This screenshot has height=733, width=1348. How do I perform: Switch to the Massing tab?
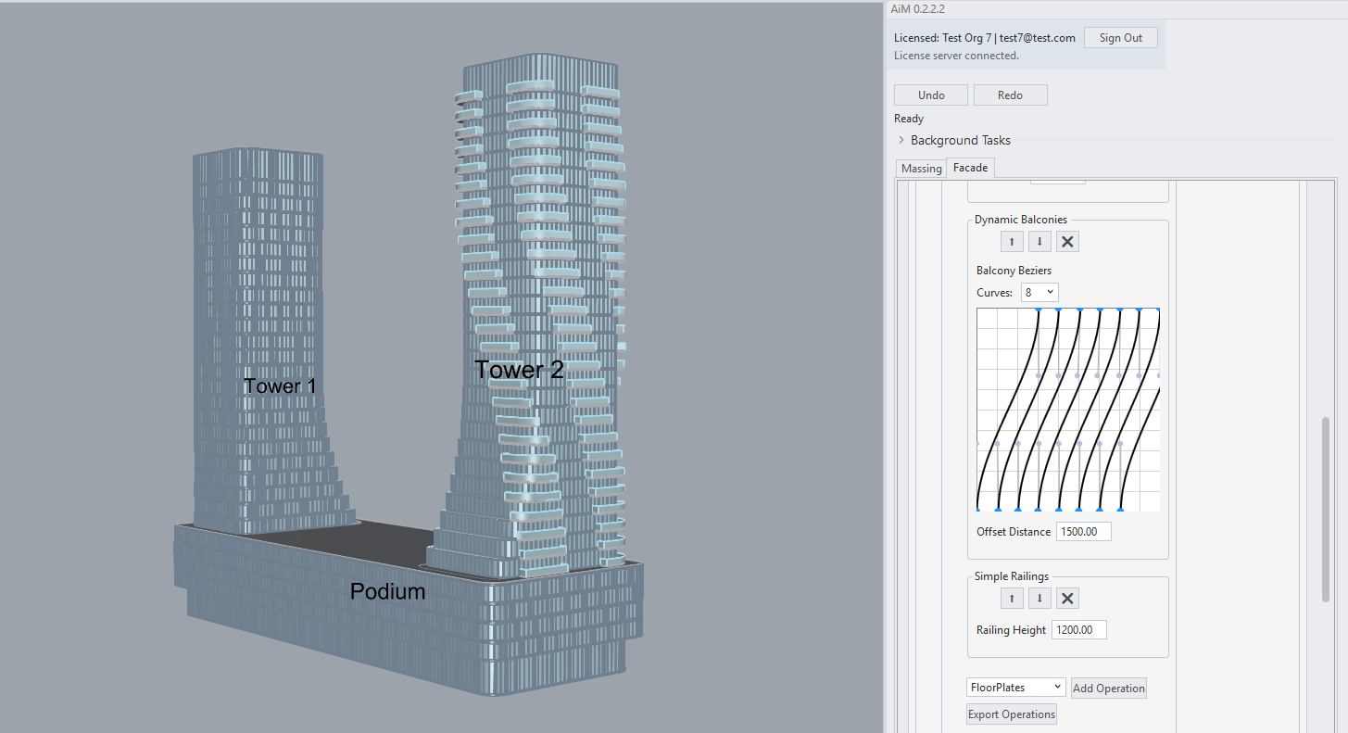coord(921,168)
